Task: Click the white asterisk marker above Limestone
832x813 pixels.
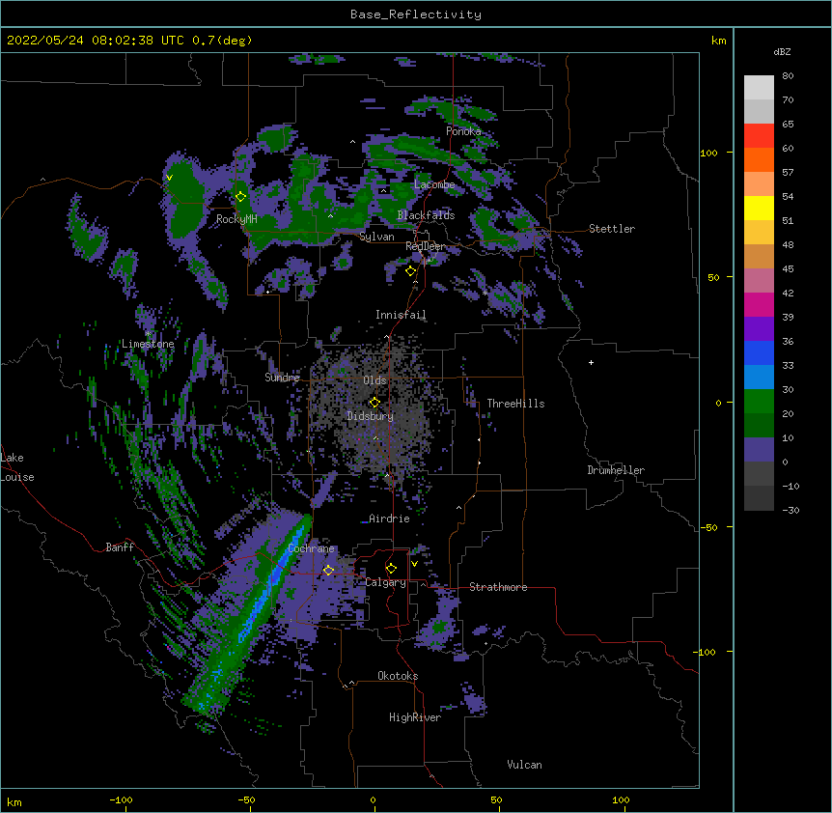Action: pyautogui.click(x=148, y=334)
